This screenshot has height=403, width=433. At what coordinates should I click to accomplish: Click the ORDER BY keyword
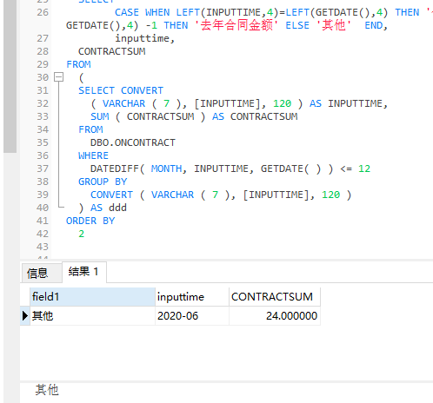[x=90, y=221]
